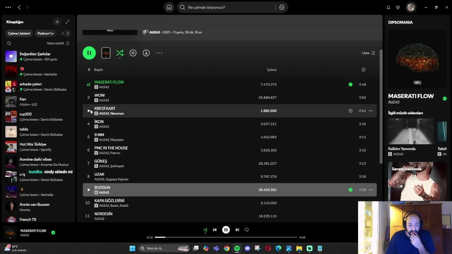Expand the library panel to full view

pos(67,22)
